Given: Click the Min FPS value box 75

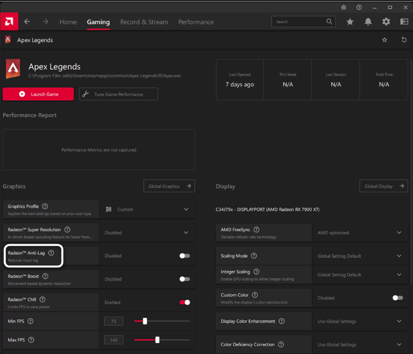Looking at the screenshot, I should click(114, 321).
